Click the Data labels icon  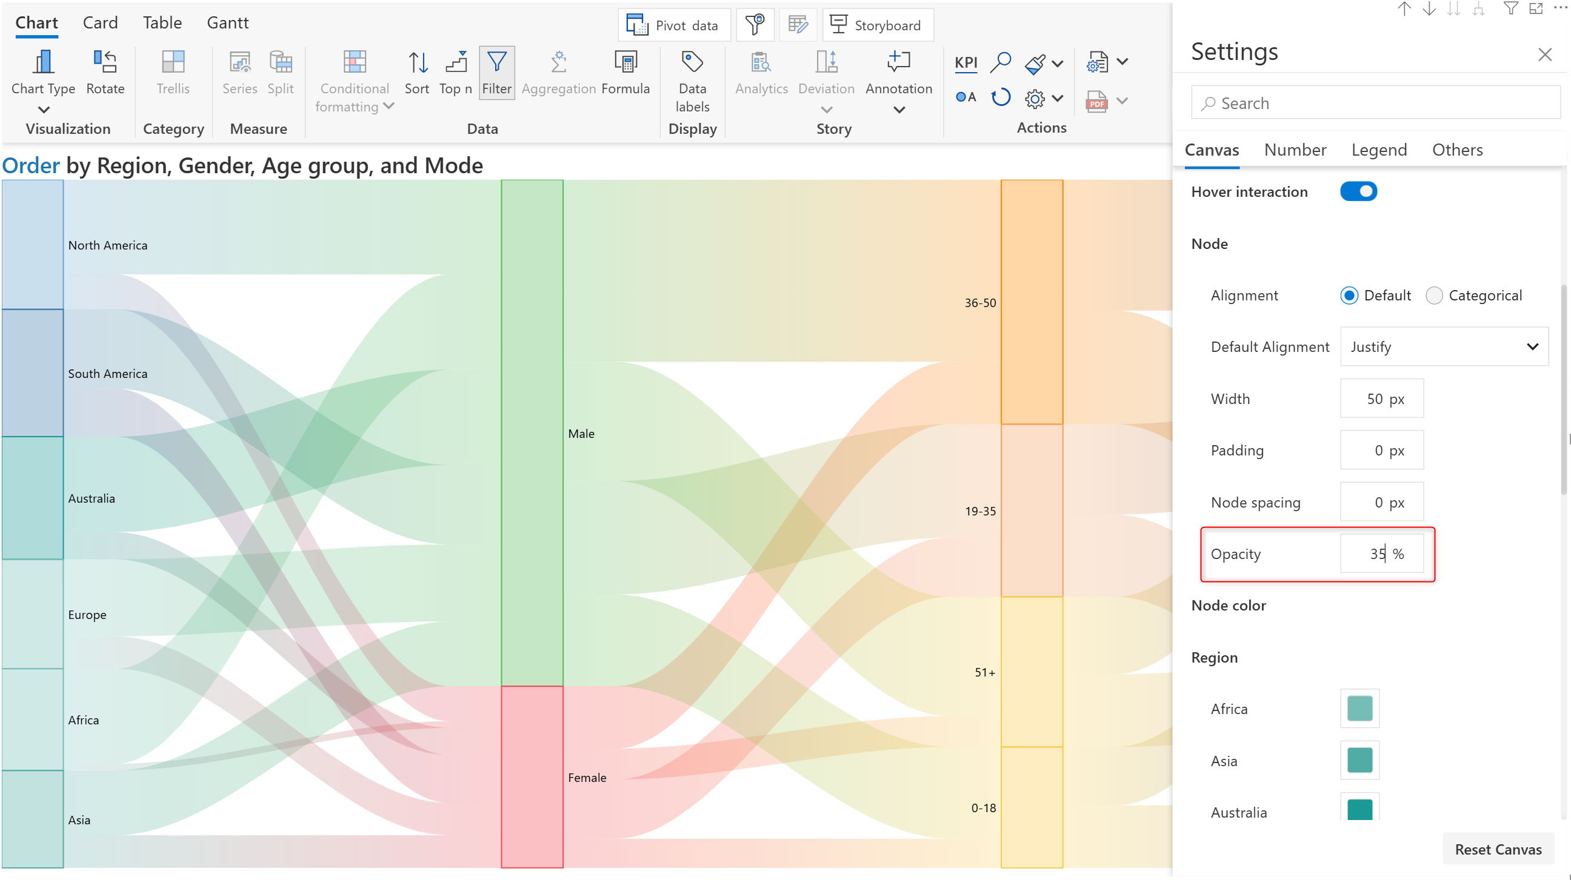tap(692, 63)
